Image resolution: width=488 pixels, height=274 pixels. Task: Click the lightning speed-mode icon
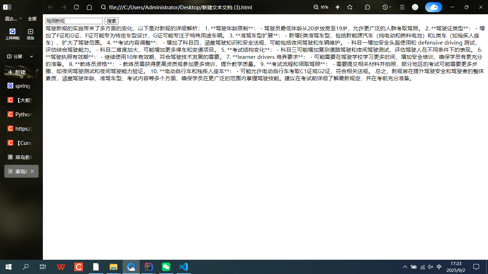click(338, 7)
